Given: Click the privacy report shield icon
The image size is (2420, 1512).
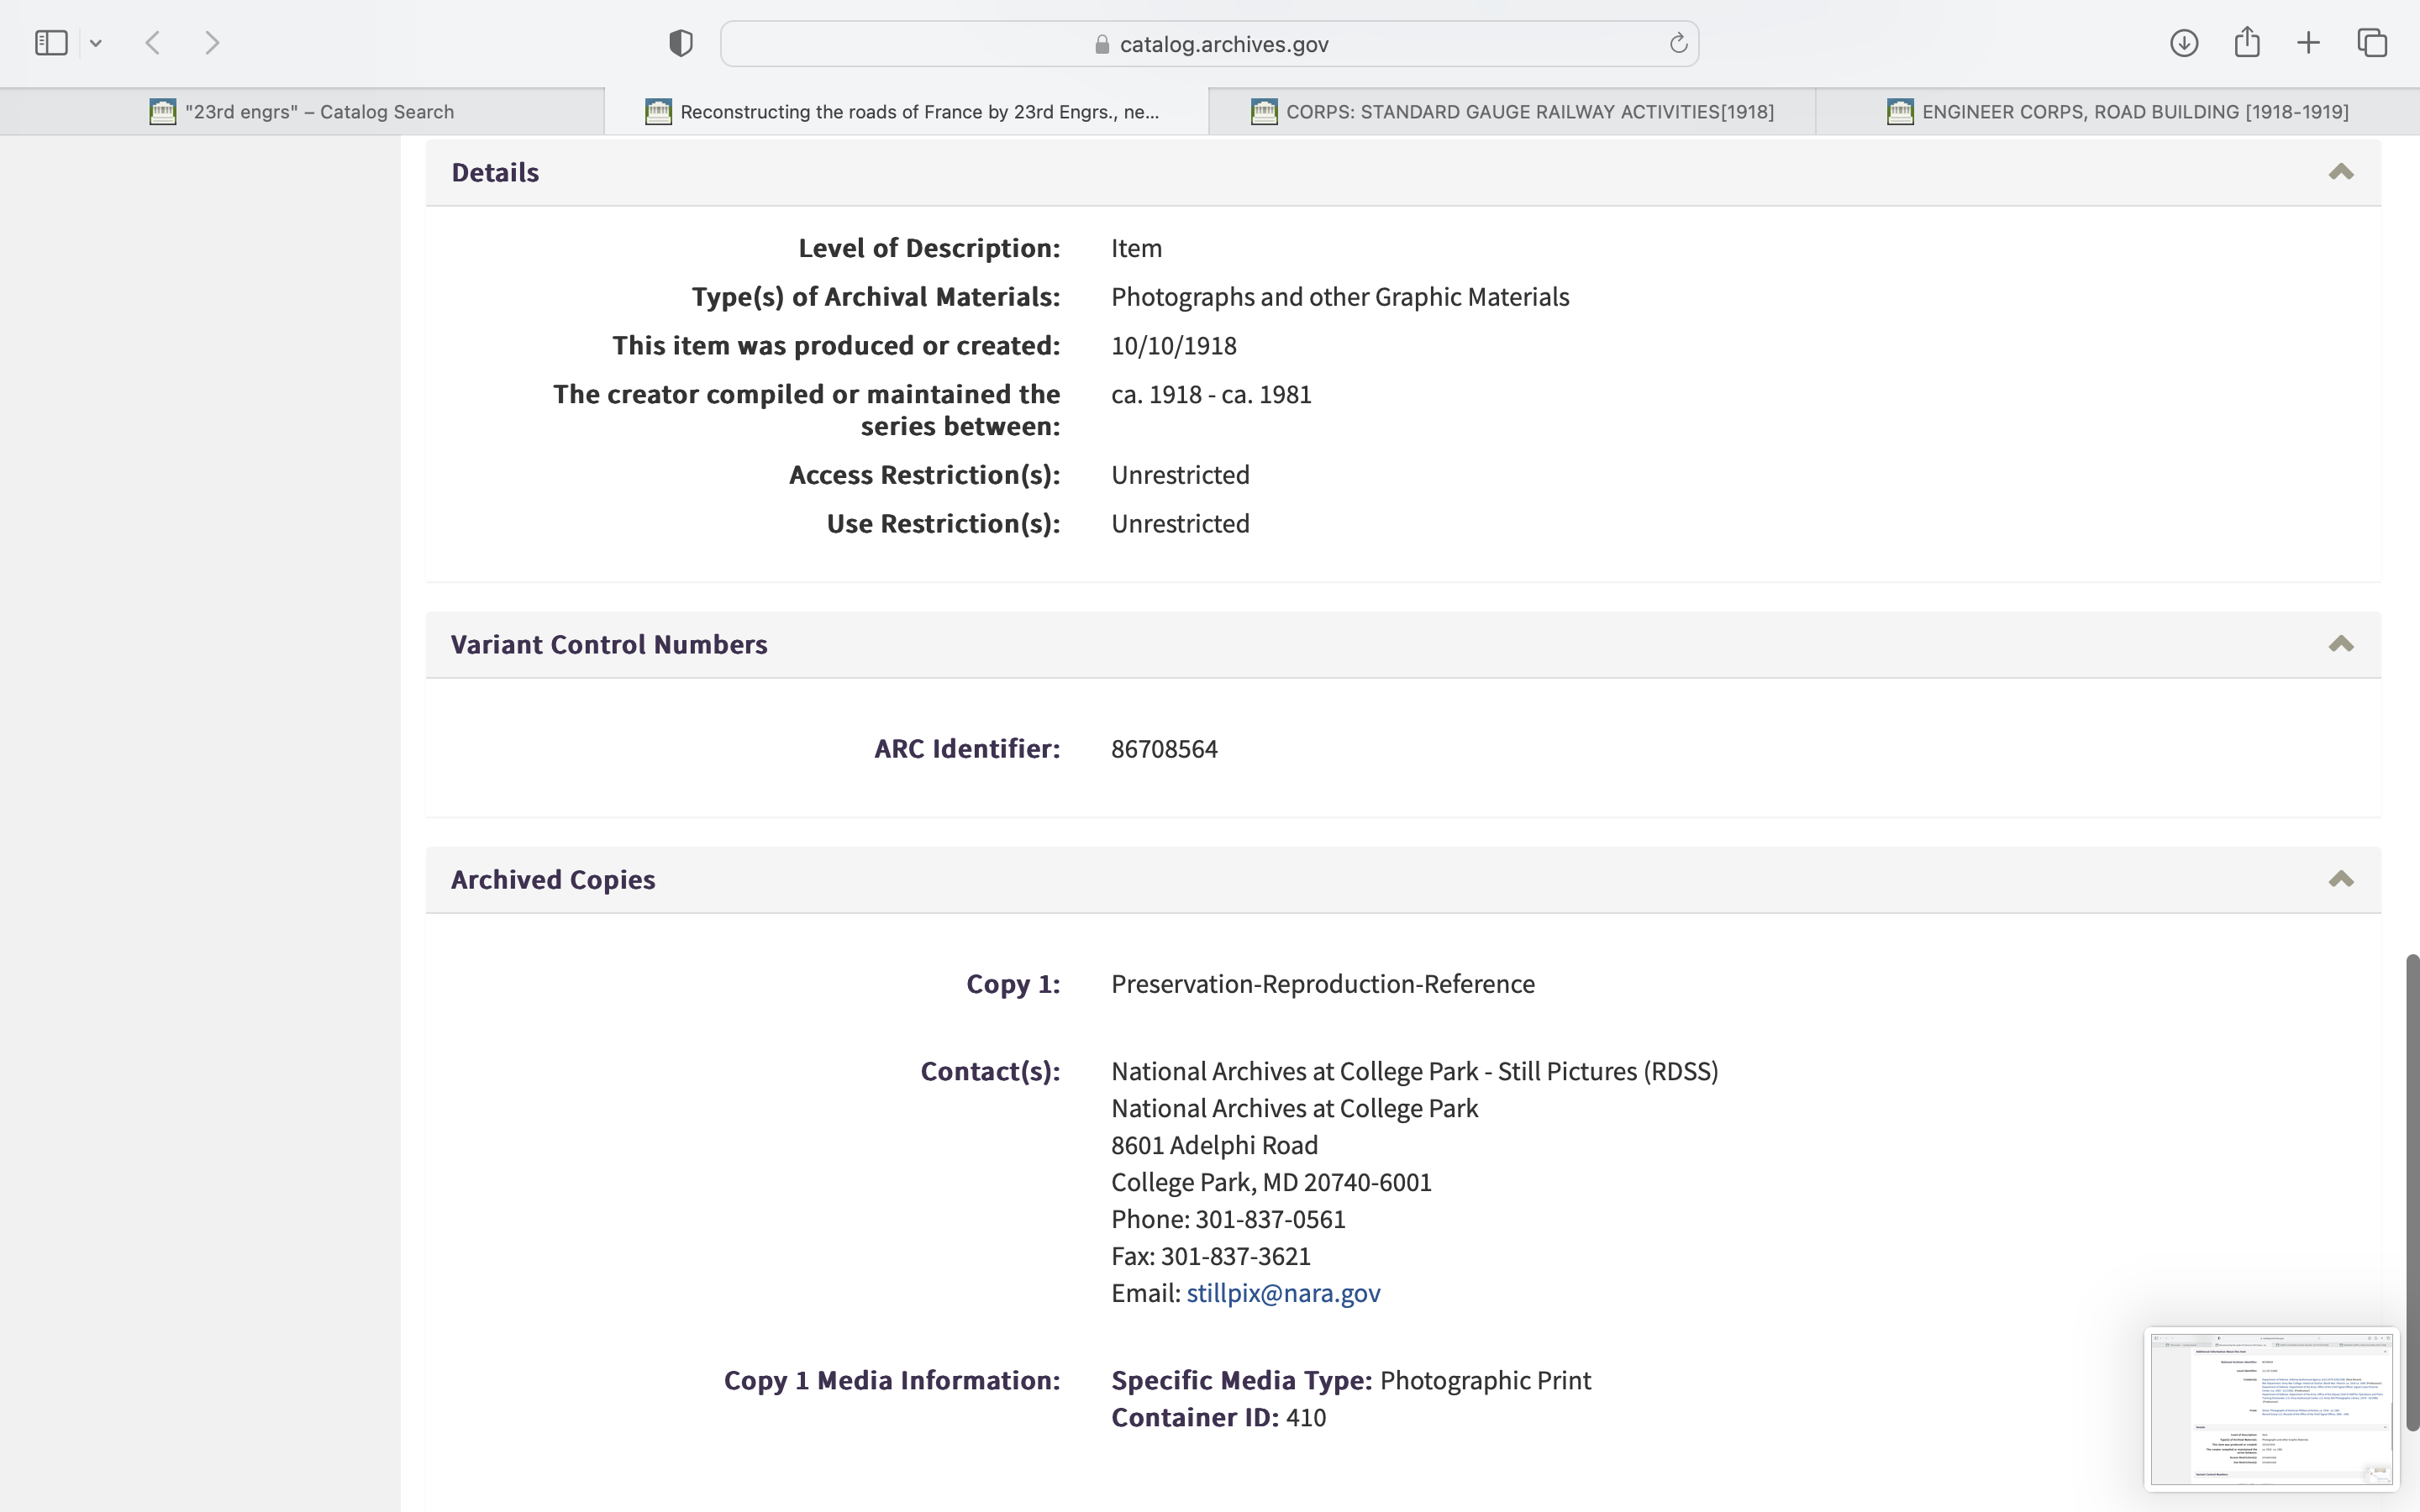Looking at the screenshot, I should tap(681, 43).
